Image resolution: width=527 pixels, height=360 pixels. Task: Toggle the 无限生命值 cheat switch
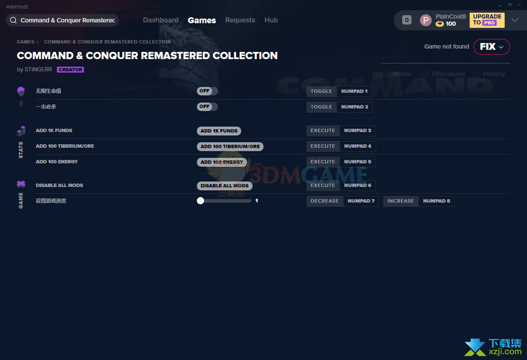(x=207, y=91)
